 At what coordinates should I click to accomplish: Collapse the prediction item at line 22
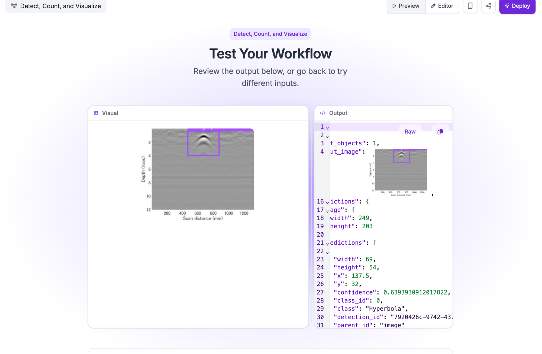(327, 252)
